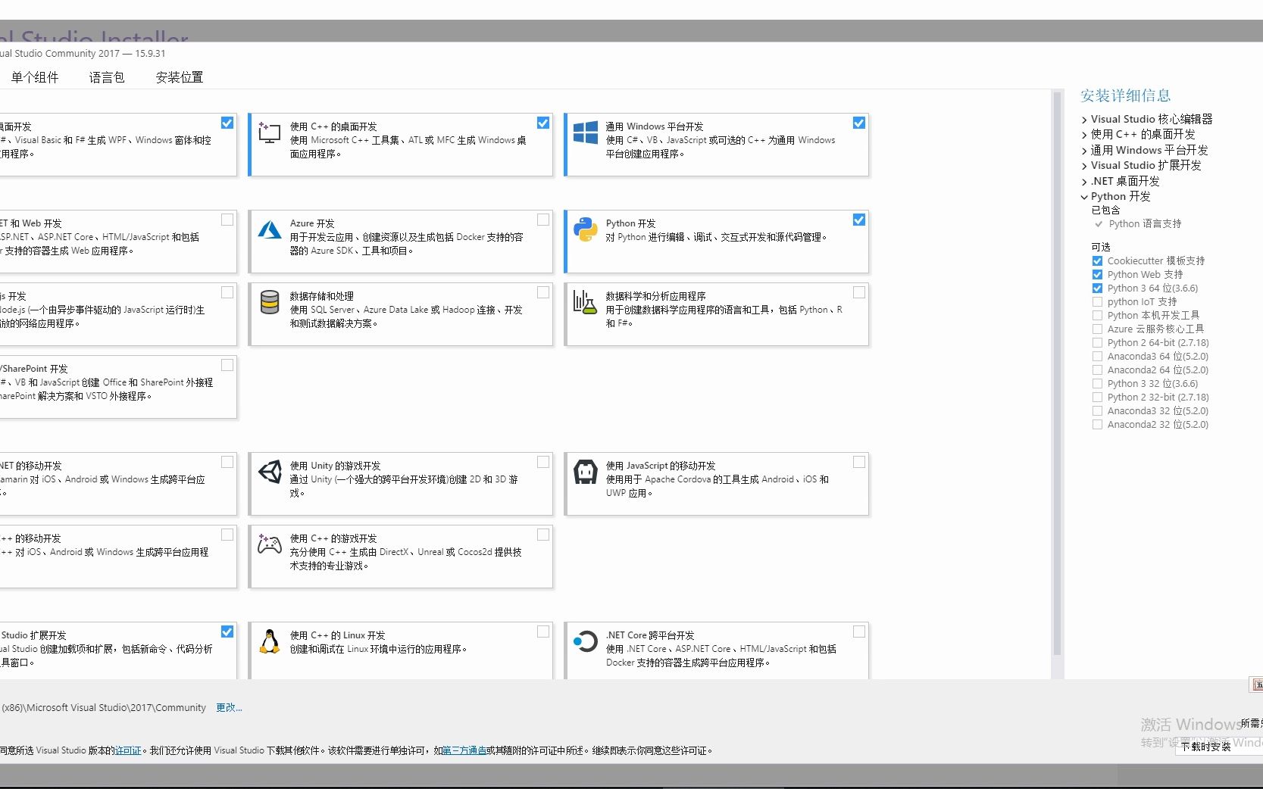Expand .NET desktop development details

(1084, 182)
